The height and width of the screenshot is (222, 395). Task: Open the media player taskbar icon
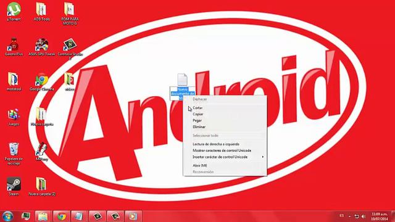[x=133, y=216]
